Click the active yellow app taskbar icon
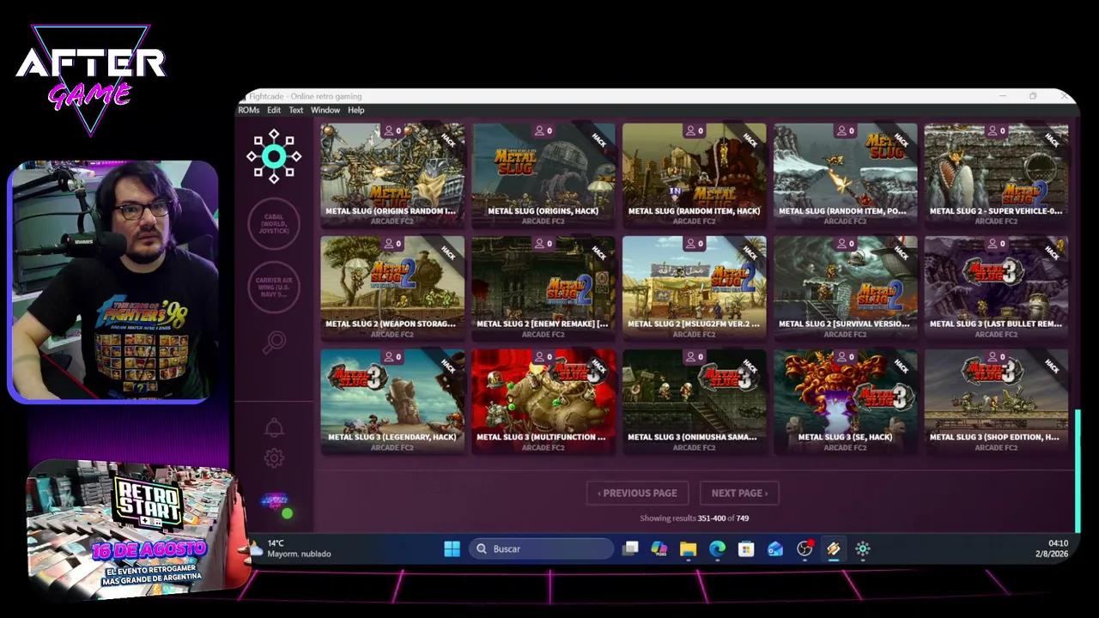Image resolution: width=1099 pixels, height=618 pixels. [x=834, y=549]
